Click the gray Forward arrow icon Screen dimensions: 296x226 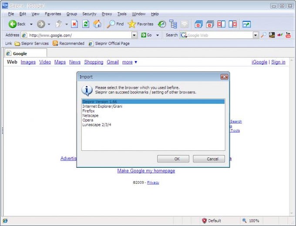click(41, 24)
